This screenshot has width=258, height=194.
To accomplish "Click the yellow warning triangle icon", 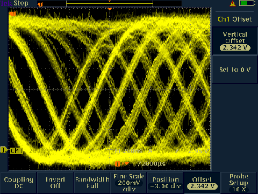I will click(x=233, y=4).
